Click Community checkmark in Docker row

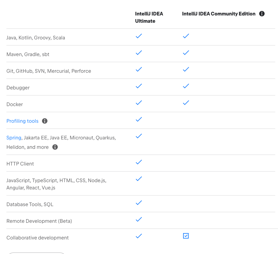point(186,103)
